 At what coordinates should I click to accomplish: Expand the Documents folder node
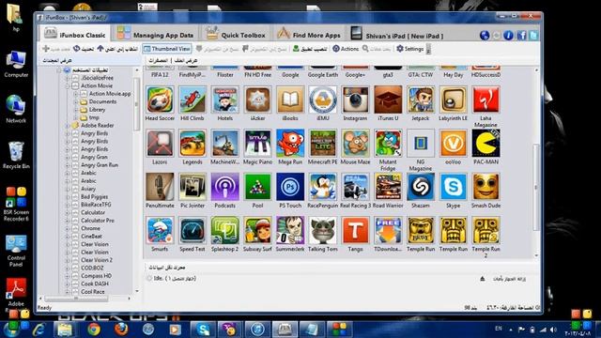pos(76,101)
